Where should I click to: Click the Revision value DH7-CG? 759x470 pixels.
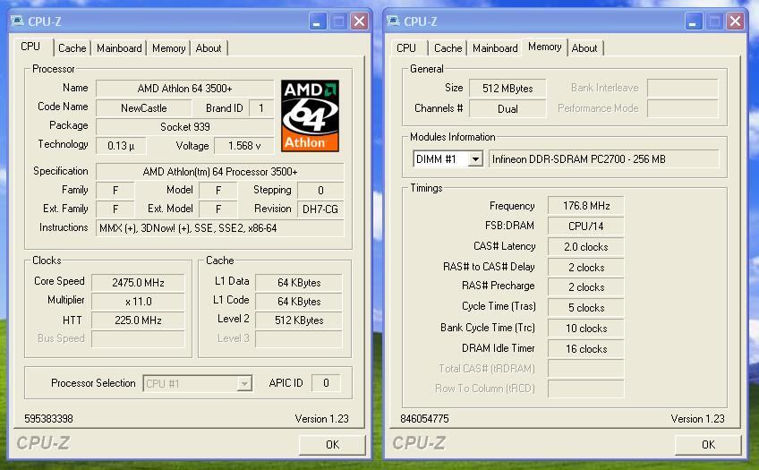coord(320,209)
